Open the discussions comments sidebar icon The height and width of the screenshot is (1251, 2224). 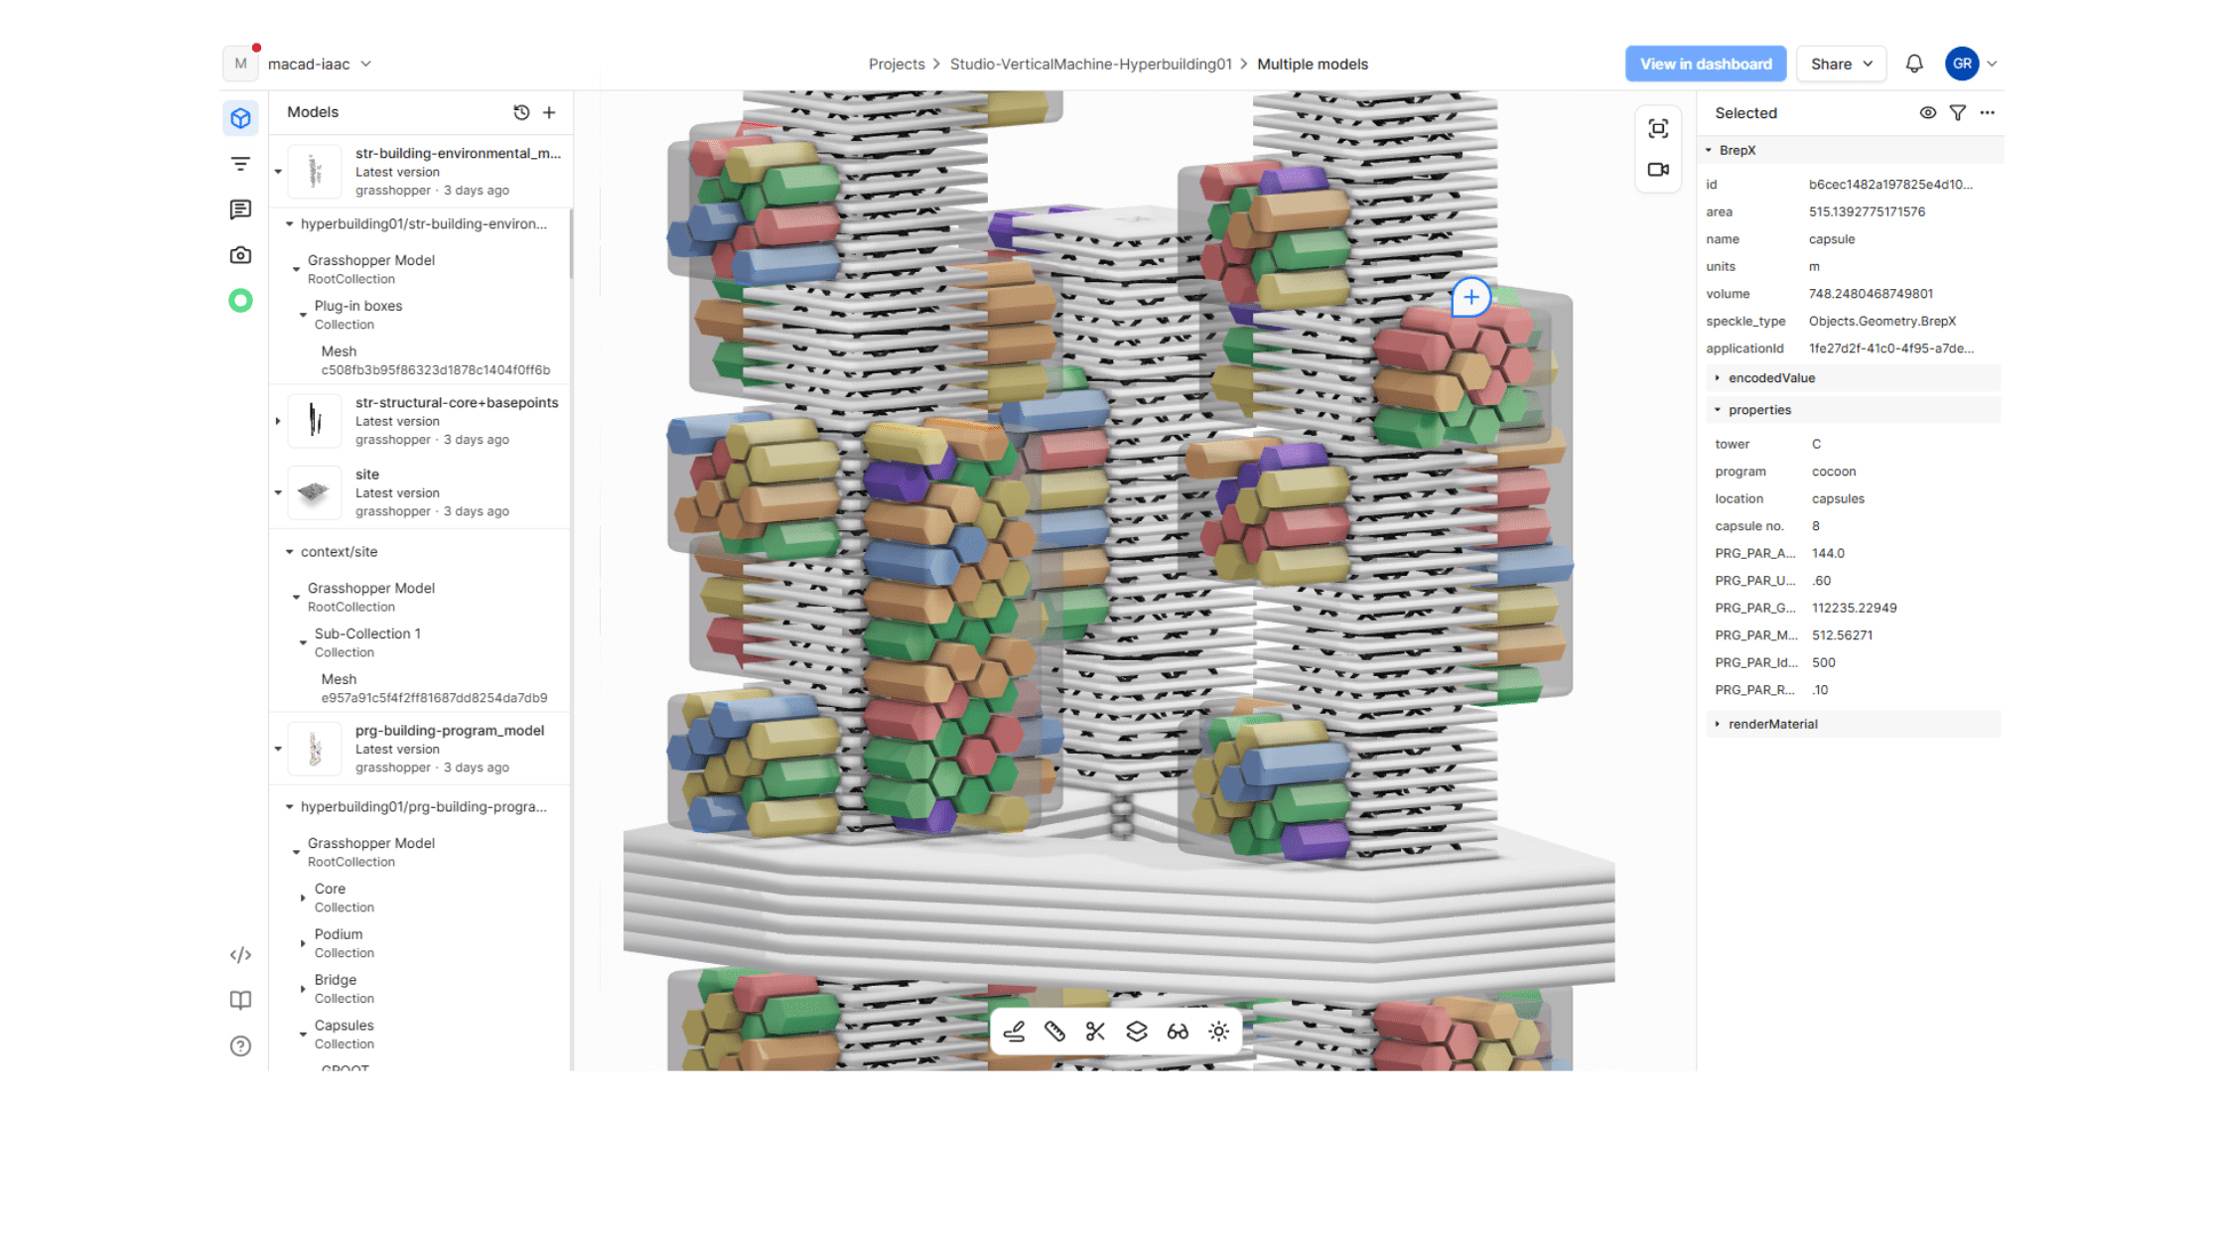240,209
